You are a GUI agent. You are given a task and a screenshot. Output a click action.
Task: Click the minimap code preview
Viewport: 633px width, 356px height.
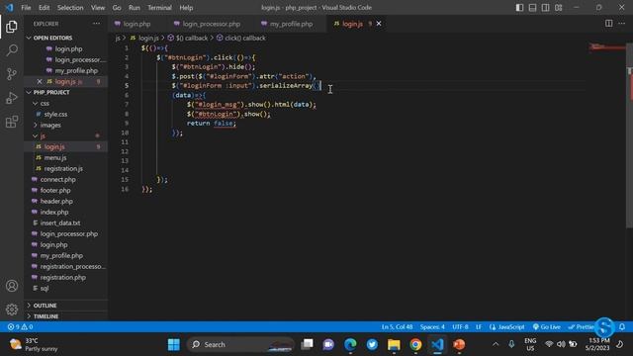tap(606, 46)
